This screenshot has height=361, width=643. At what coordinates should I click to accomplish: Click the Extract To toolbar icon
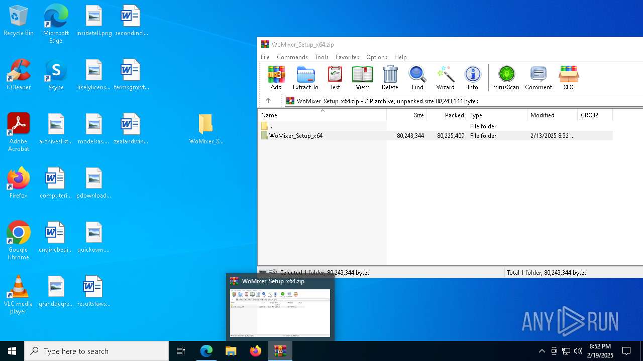(305, 78)
